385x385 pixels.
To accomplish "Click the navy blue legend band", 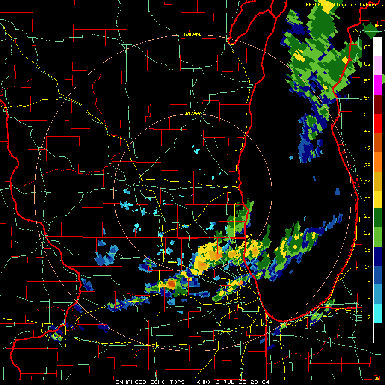I will click(x=378, y=256).
